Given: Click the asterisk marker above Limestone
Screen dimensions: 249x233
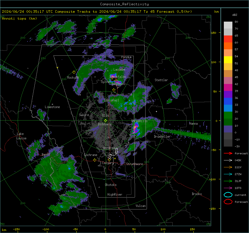Looking at the screenshot, I should click(x=52, y=104).
